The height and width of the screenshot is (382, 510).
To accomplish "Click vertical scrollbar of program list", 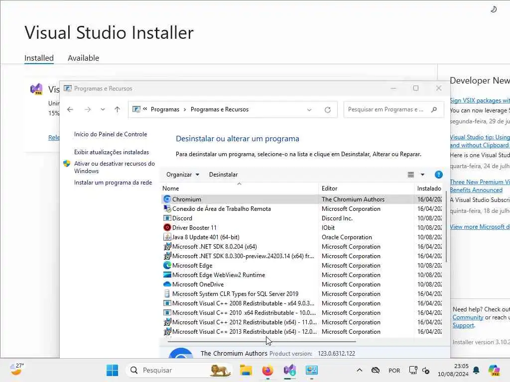I will (x=446, y=226).
